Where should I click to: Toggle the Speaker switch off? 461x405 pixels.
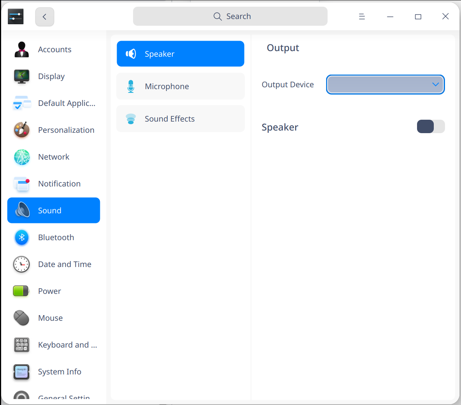[430, 126]
